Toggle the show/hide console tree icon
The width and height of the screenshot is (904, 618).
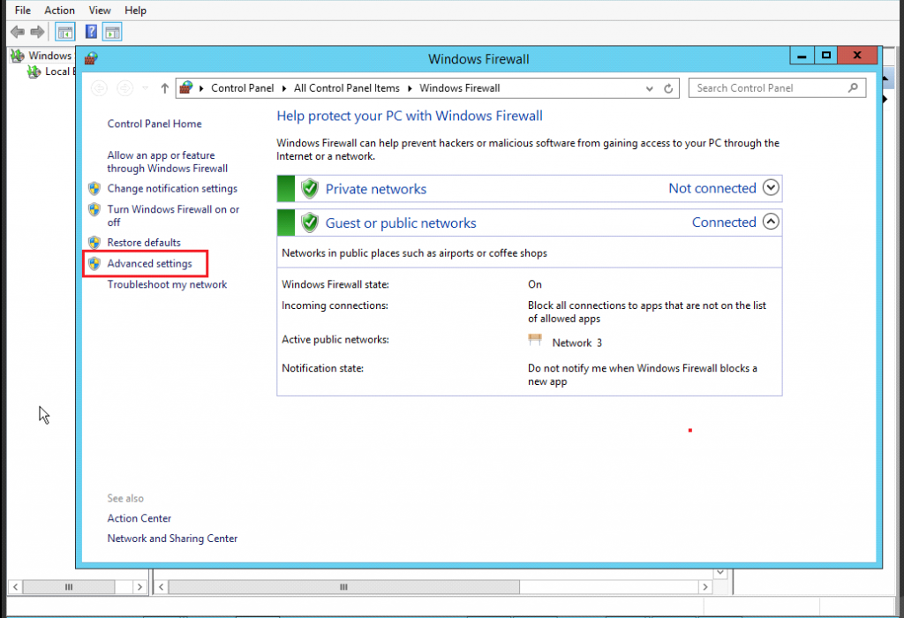(65, 33)
